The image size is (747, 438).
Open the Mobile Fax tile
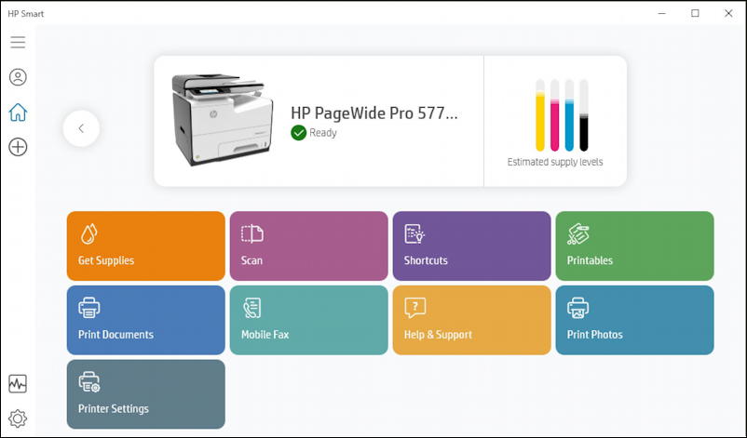tap(308, 320)
